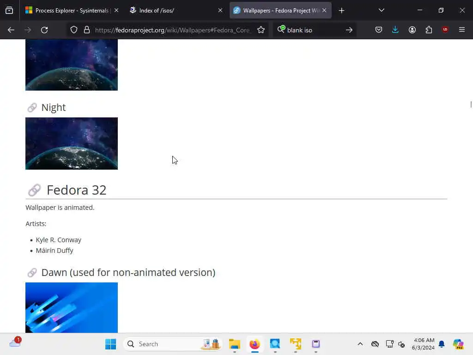Focus the 'blank iso' search box
The height and width of the screenshot is (355, 473).
click(x=314, y=30)
